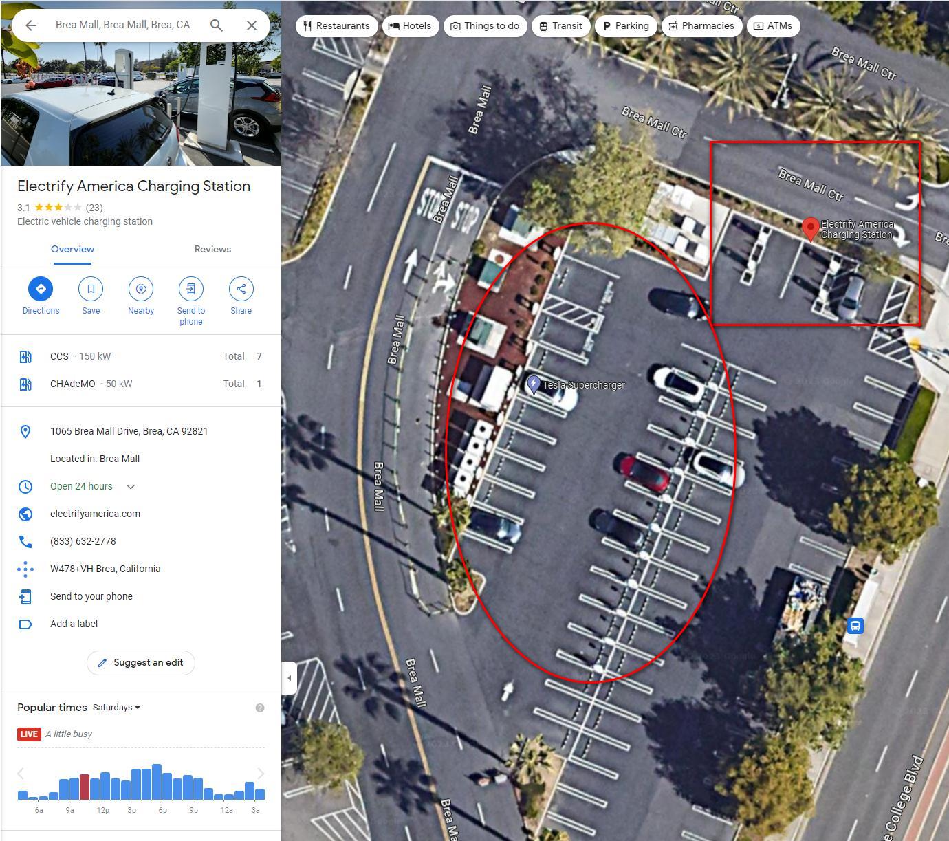Click the CHAdeMO 50 kW charger icon
The height and width of the screenshot is (841, 949).
(25, 384)
